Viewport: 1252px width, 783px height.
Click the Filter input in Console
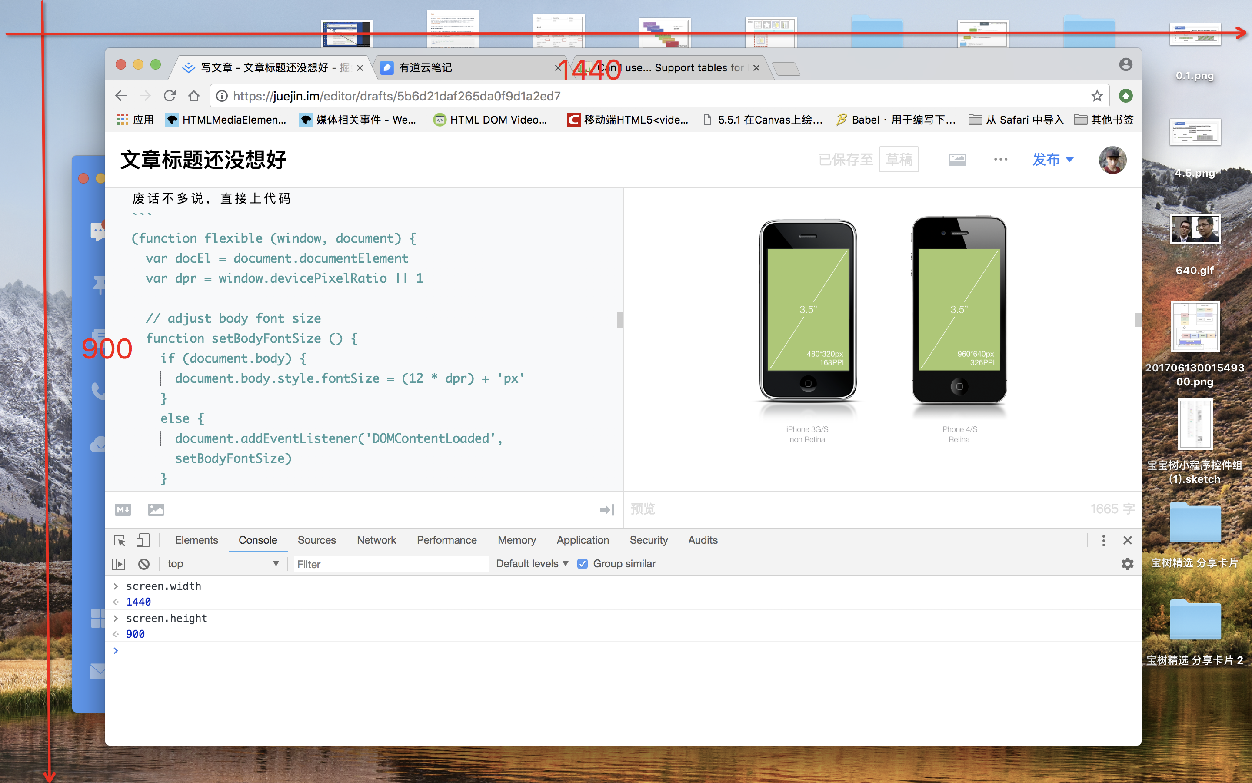[x=391, y=564]
